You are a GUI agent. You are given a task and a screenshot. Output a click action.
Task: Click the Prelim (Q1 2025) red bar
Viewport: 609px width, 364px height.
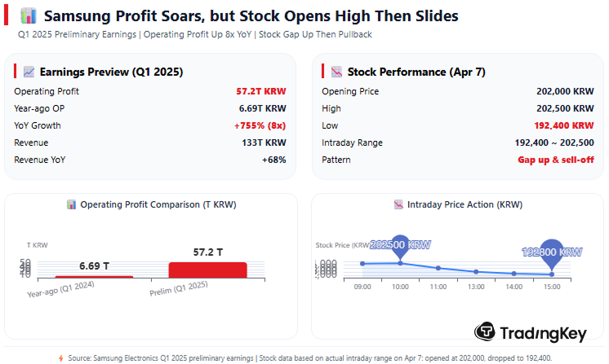pos(207,270)
